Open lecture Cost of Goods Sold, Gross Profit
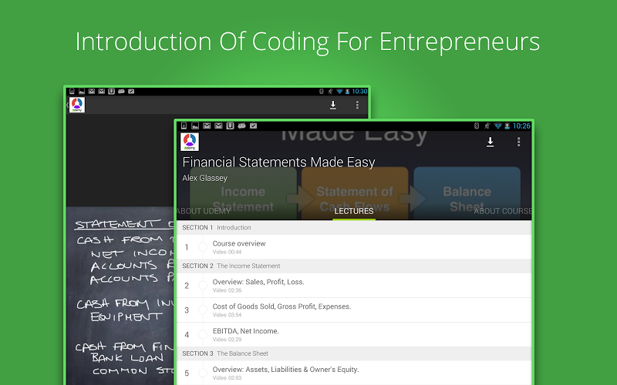 pyautogui.click(x=354, y=310)
